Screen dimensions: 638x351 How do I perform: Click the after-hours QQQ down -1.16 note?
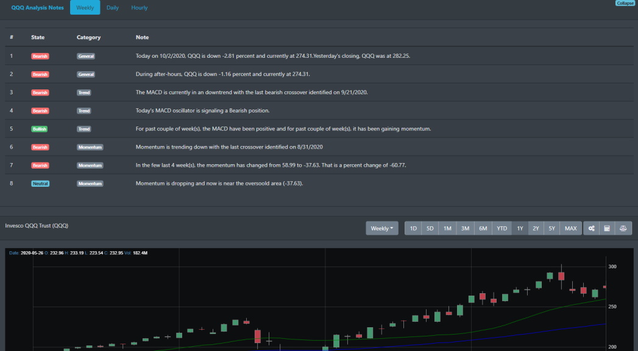(x=222, y=74)
